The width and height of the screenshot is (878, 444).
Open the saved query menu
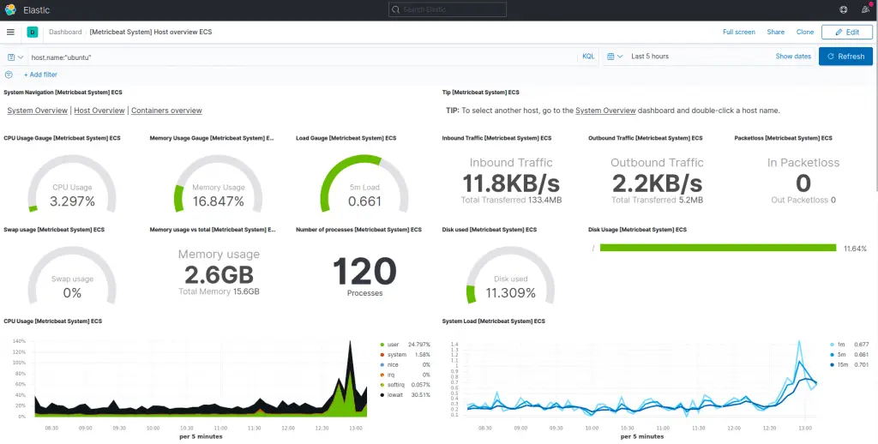(15, 57)
